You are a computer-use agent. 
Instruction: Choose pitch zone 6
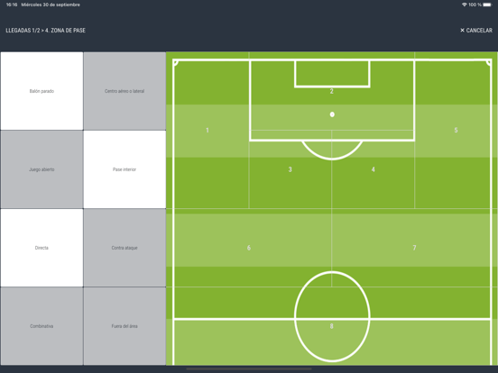point(249,248)
